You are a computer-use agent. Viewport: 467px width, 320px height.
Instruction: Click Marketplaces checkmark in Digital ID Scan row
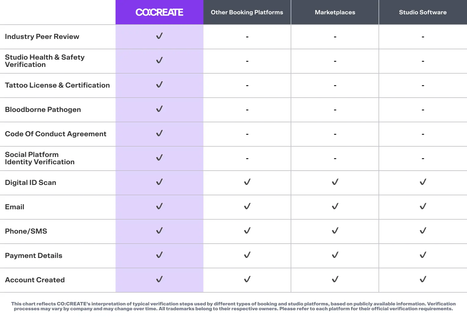tap(335, 182)
